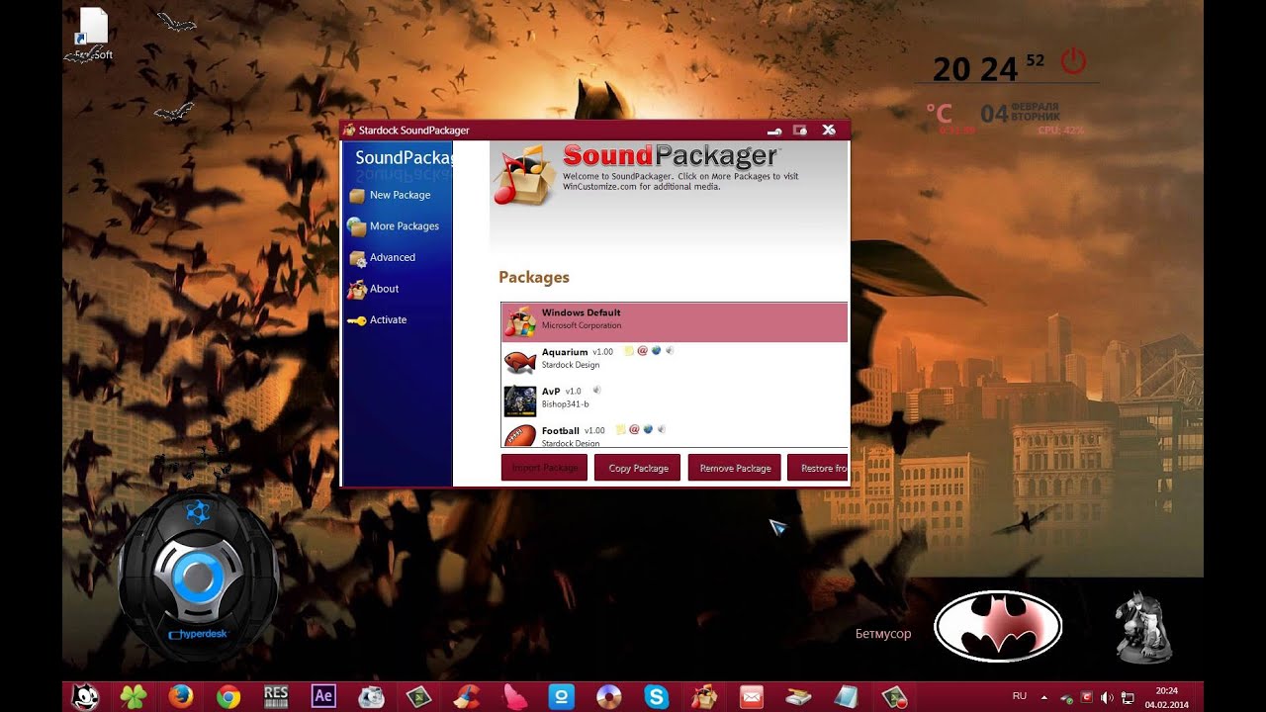Click the SoundPackager logo box image
The image size is (1266, 712).
coord(525,175)
